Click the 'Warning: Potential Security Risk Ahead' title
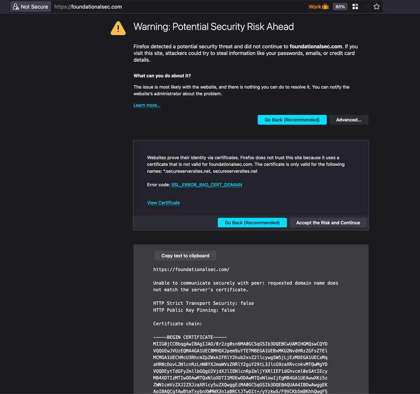The image size is (420, 394). coord(214,27)
